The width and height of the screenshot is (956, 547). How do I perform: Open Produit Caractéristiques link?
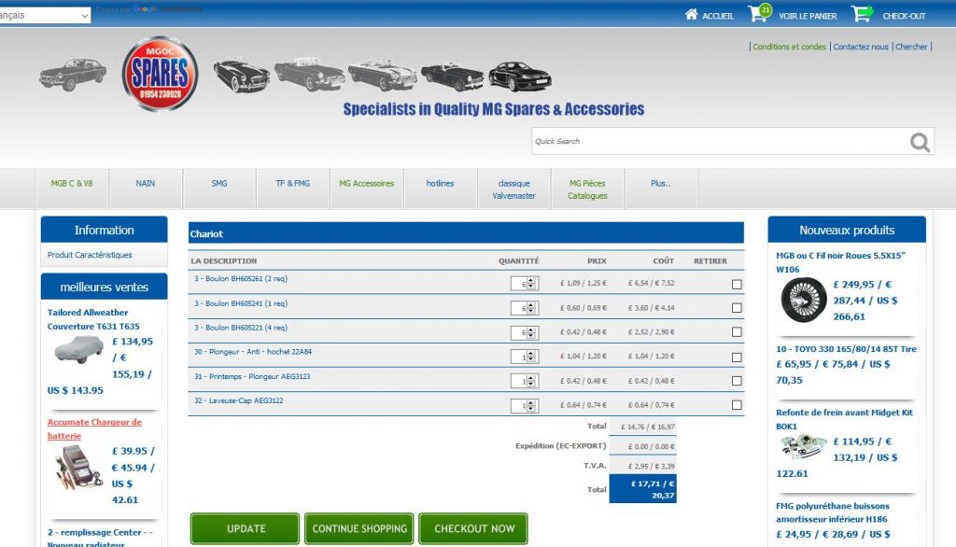click(90, 255)
